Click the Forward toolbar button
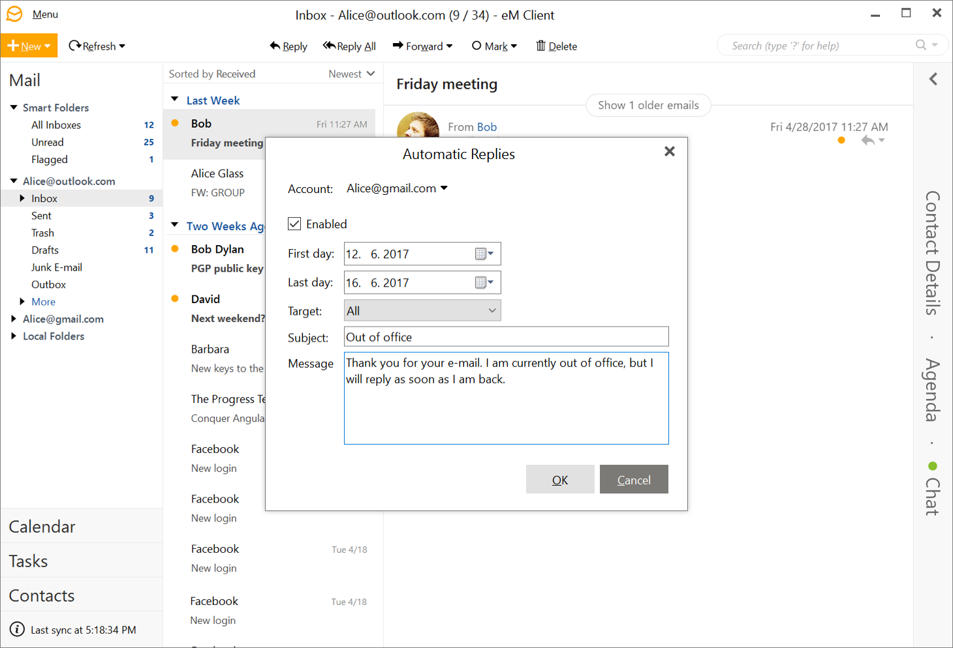 click(x=418, y=46)
